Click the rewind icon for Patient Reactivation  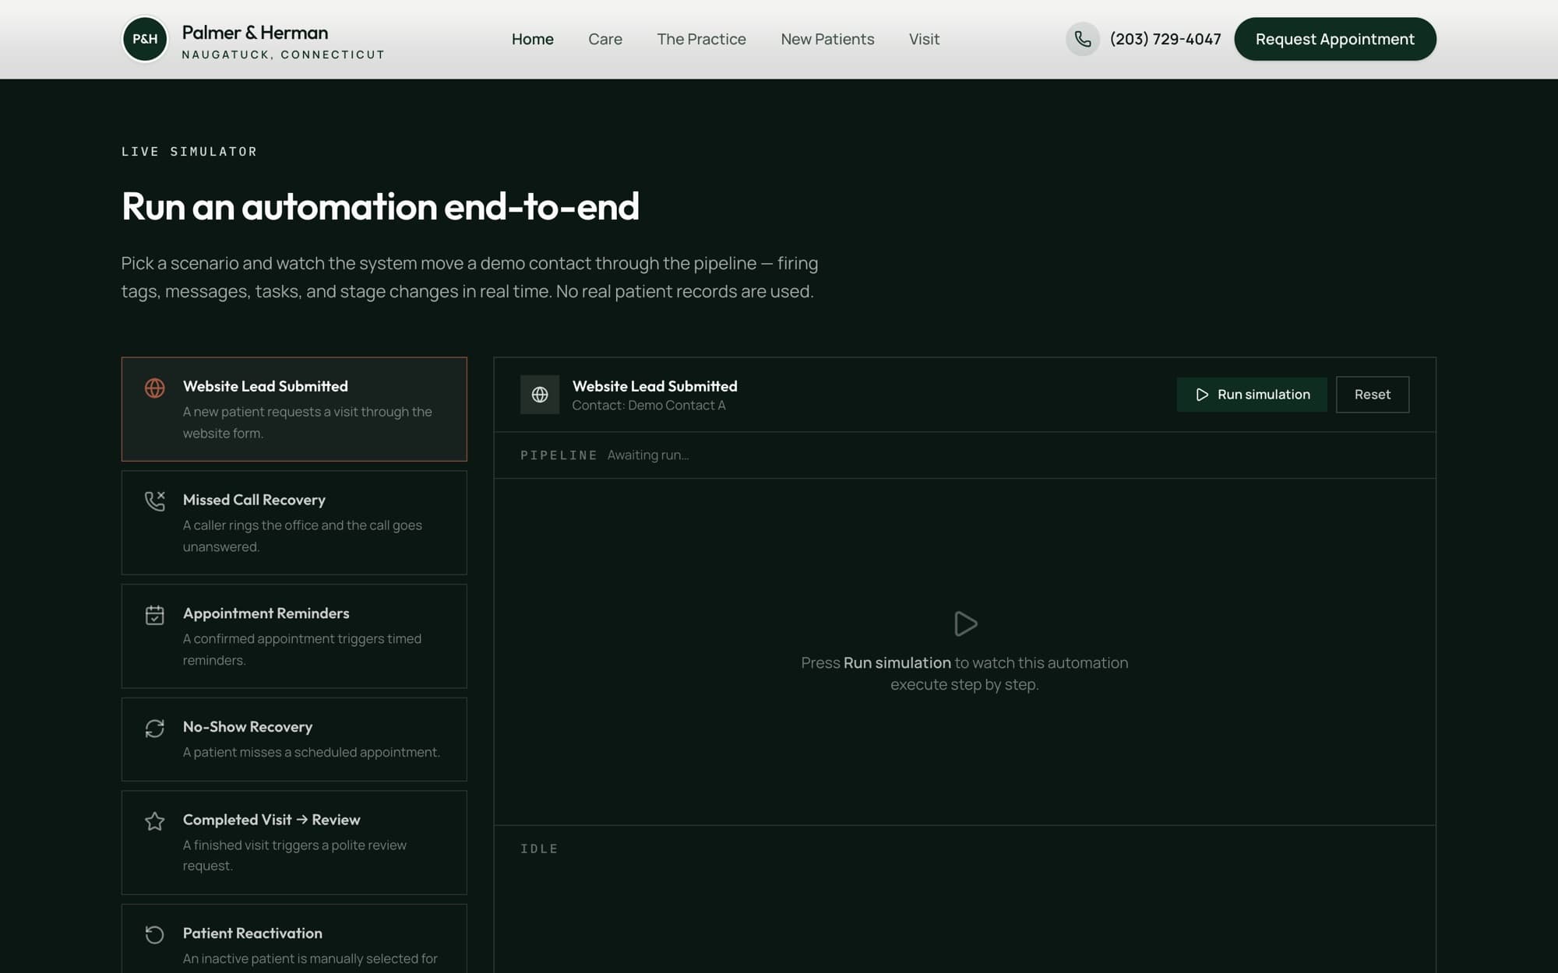point(155,934)
